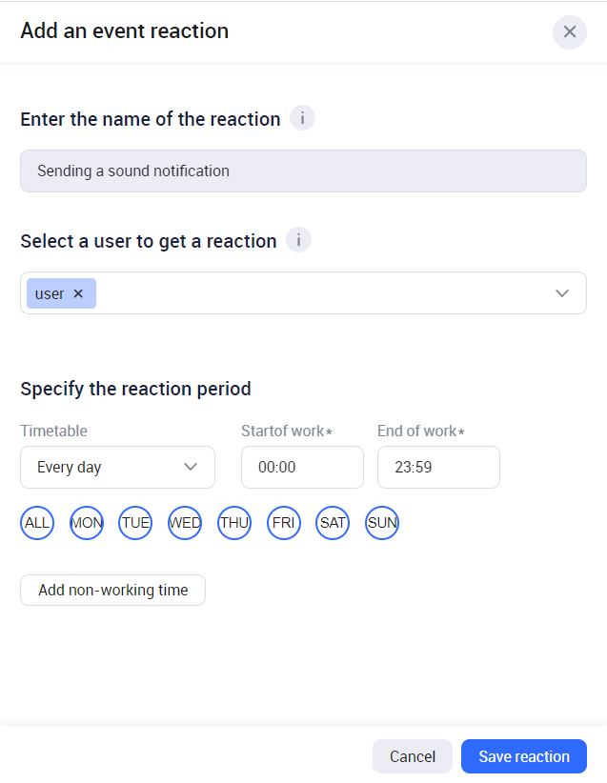Click the Start of work time field
Screen dimensions: 607x783
coord(302,468)
